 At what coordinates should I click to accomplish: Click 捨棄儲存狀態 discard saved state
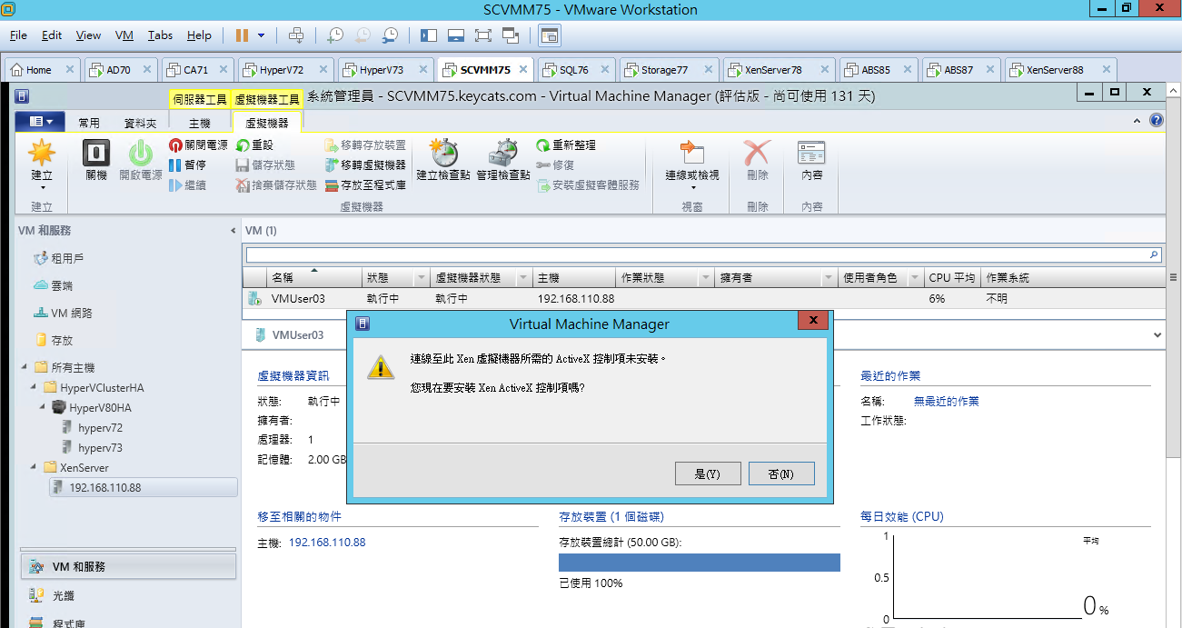click(x=276, y=185)
